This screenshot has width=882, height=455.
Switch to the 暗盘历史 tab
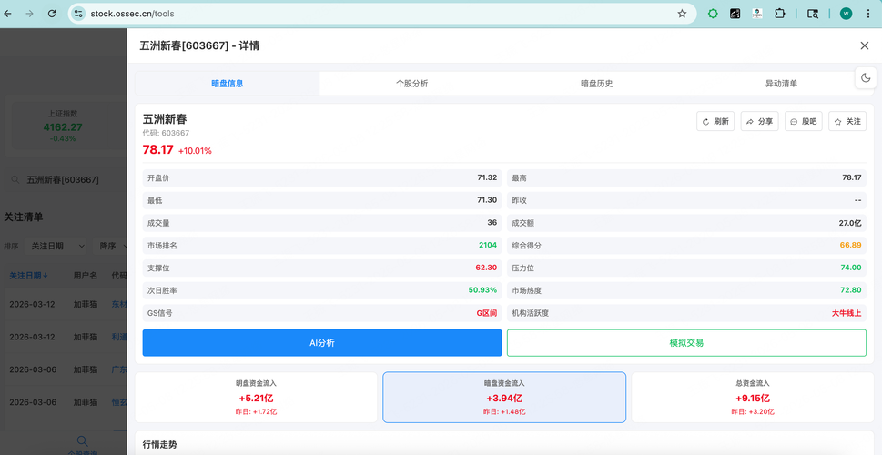pos(596,83)
